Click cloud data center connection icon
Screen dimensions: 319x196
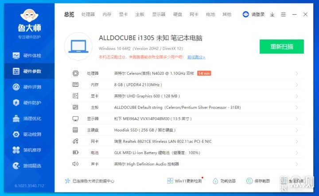67,181
